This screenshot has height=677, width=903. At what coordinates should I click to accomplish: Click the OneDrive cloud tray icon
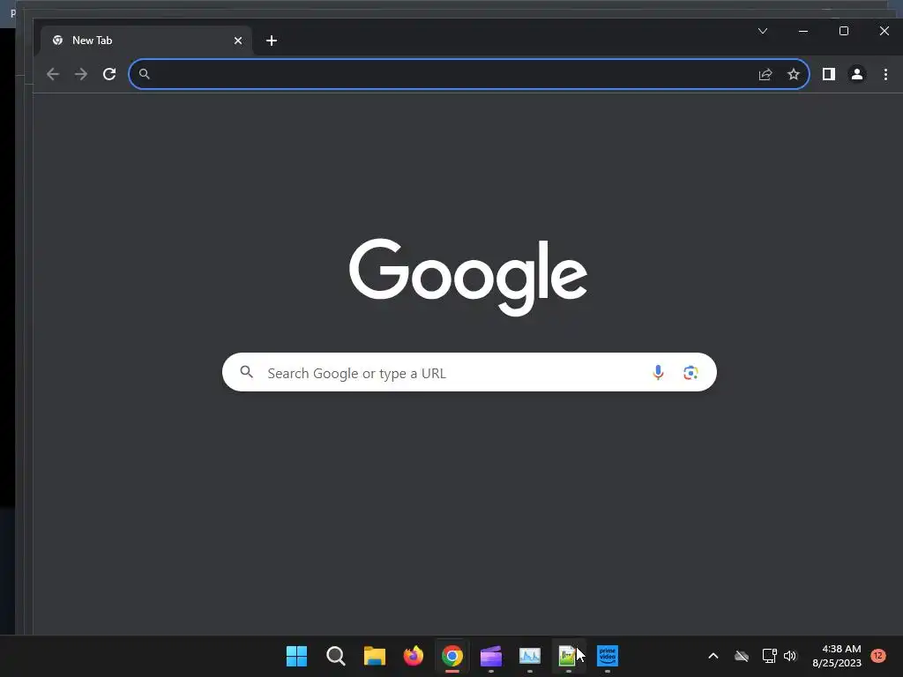742,656
